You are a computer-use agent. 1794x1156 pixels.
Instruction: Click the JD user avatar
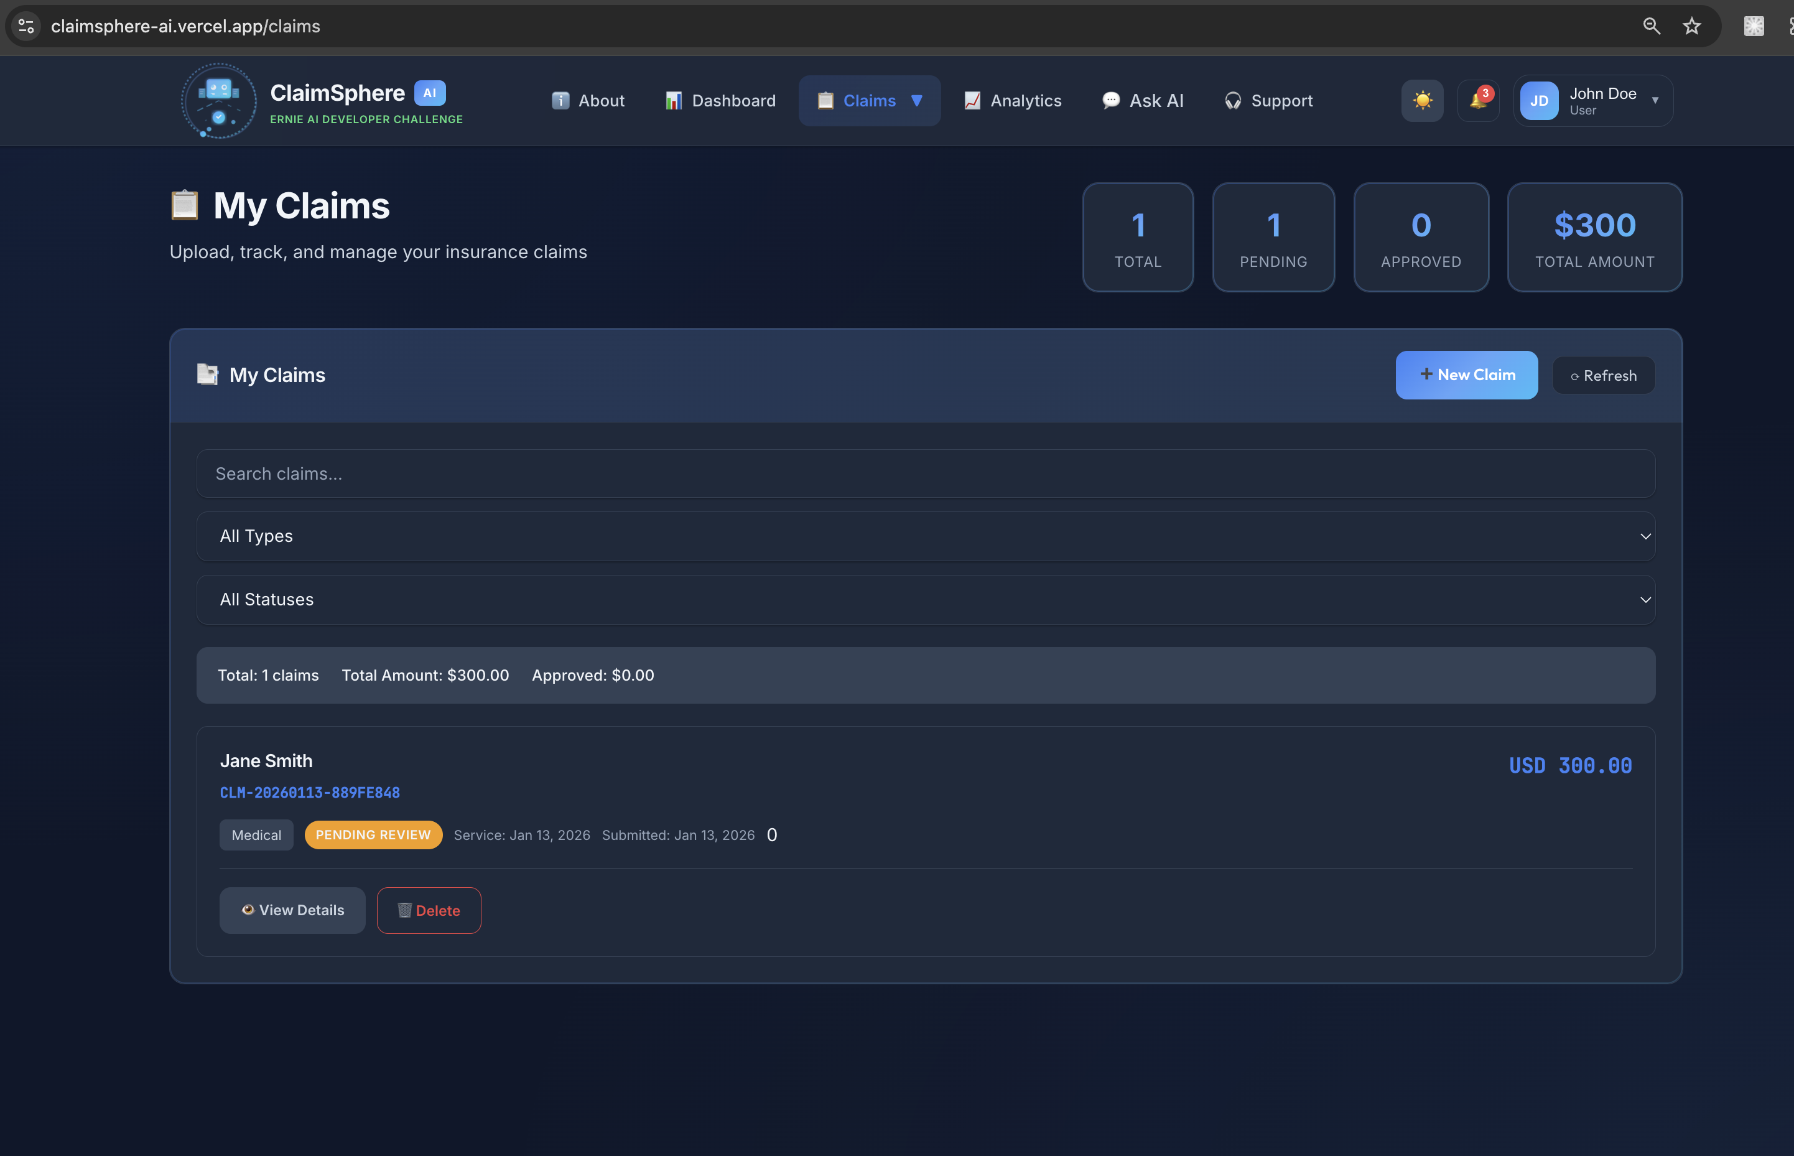coord(1538,101)
